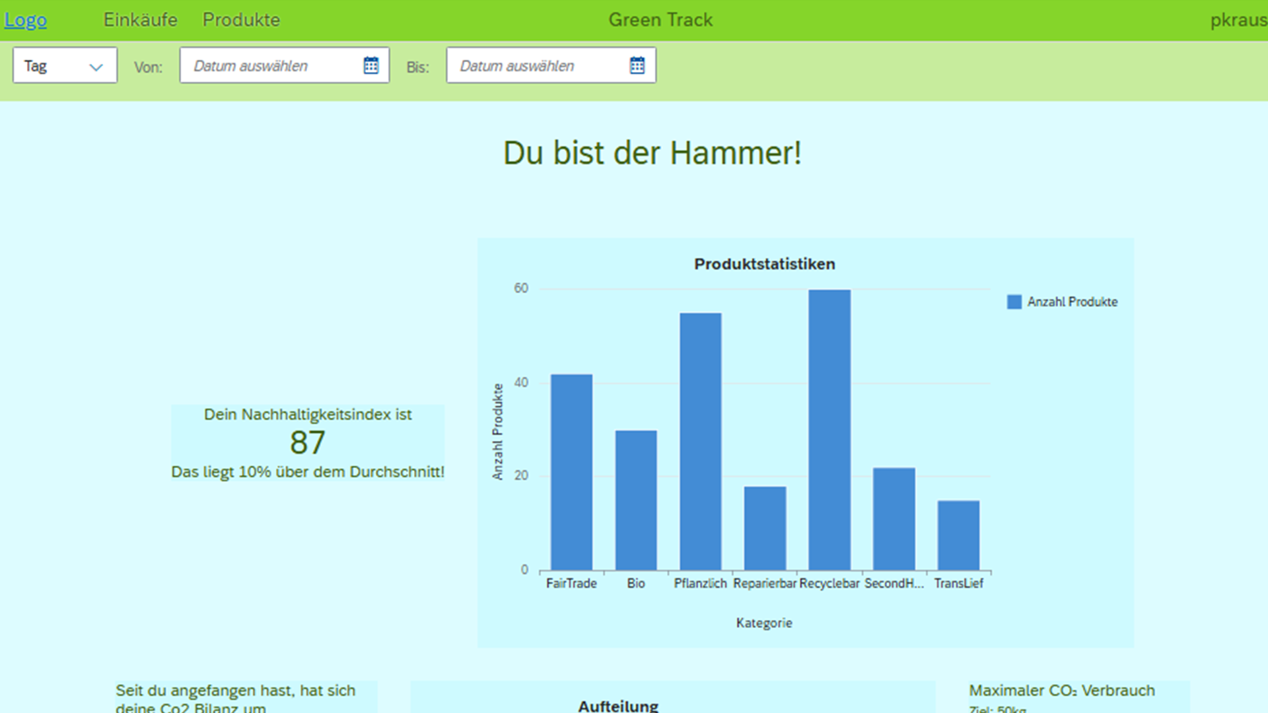This screenshot has height=713, width=1268.
Task: Focus the Bis date input field
Action: pos(537,65)
